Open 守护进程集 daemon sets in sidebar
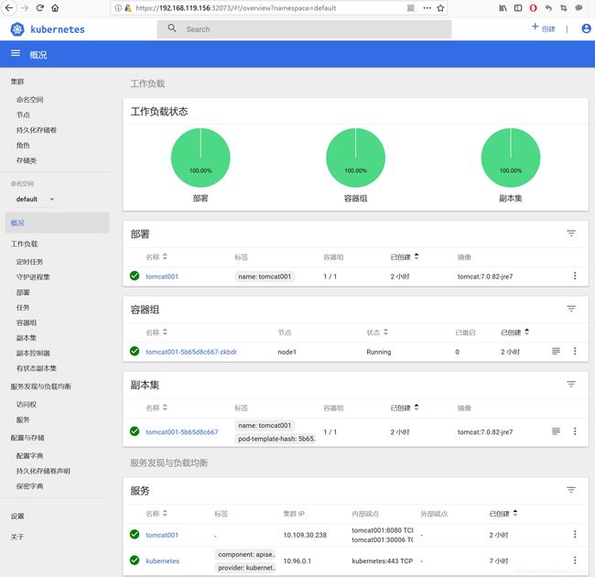The height and width of the screenshot is (577, 595). [33, 277]
